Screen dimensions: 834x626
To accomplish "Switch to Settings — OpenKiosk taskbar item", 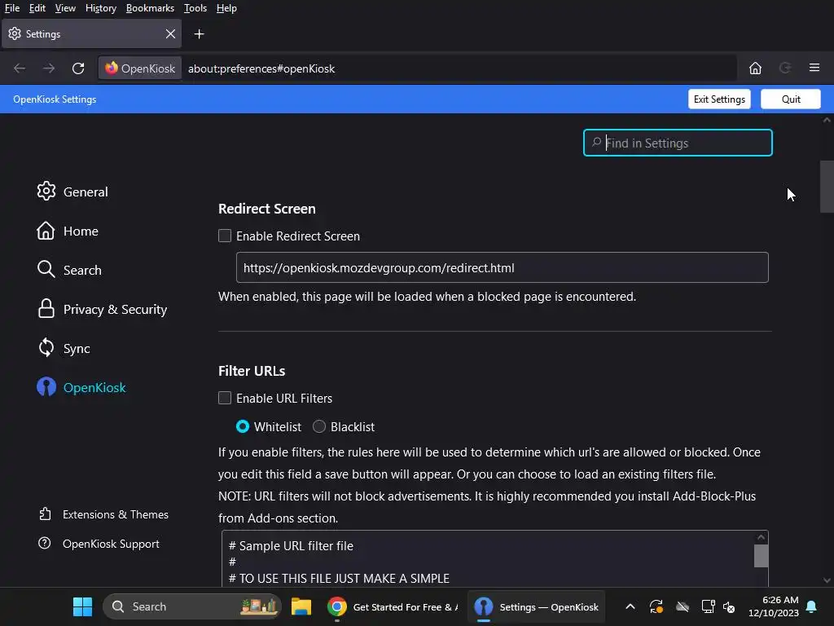I will pyautogui.click(x=536, y=606).
